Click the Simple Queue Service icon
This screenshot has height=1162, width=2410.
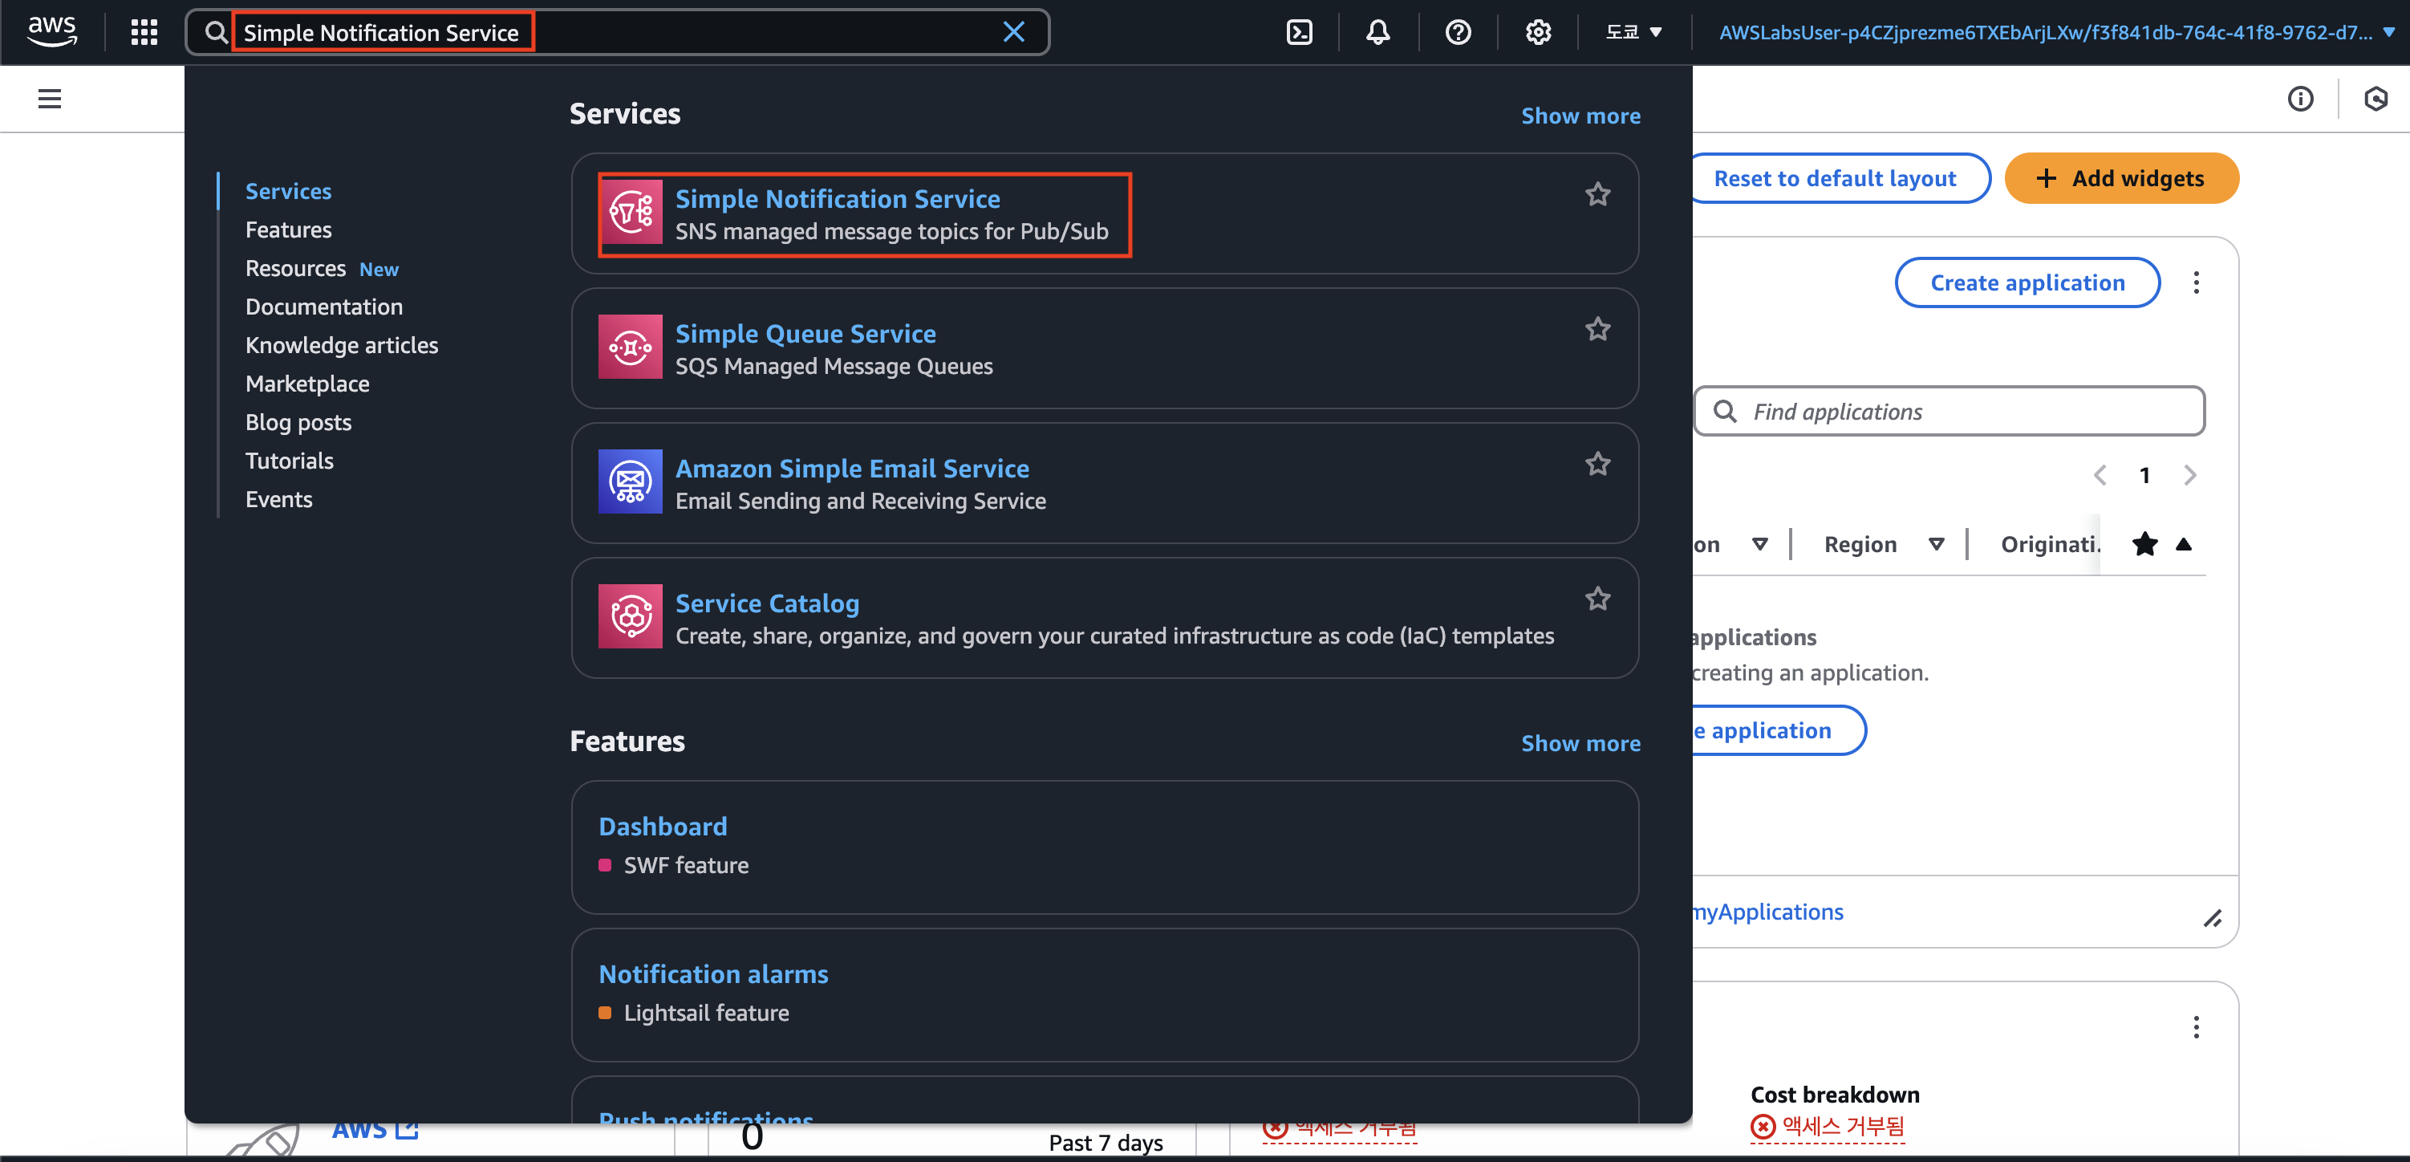[x=631, y=347]
